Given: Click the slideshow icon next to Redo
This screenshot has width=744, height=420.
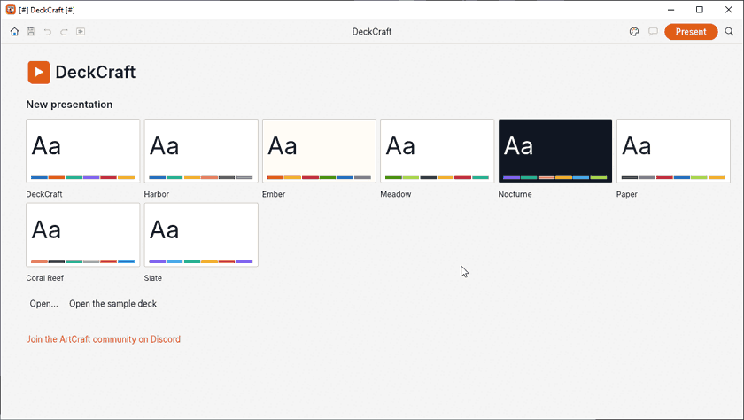Looking at the screenshot, I should click(x=81, y=32).
